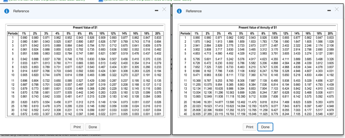Screen dimensions: 345x138
Task: Click 0.453 in the left table's period 40 row
Action: click(35, 114)
